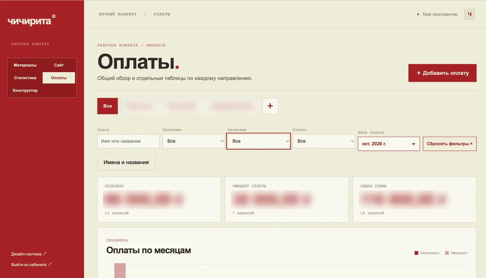Reset filters with Сбросить фильтры
Screen dimensions: 486x278
[450, 144]
